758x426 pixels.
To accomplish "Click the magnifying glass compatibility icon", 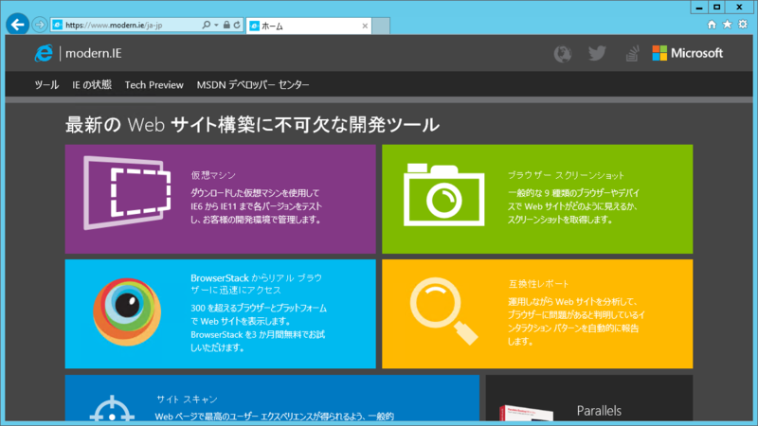I will [x=443, y=311].
